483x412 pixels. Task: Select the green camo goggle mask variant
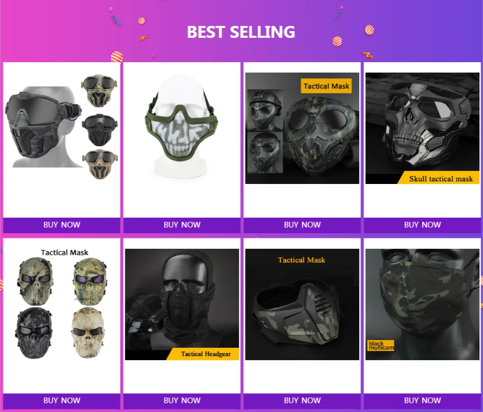coord(100,90)
